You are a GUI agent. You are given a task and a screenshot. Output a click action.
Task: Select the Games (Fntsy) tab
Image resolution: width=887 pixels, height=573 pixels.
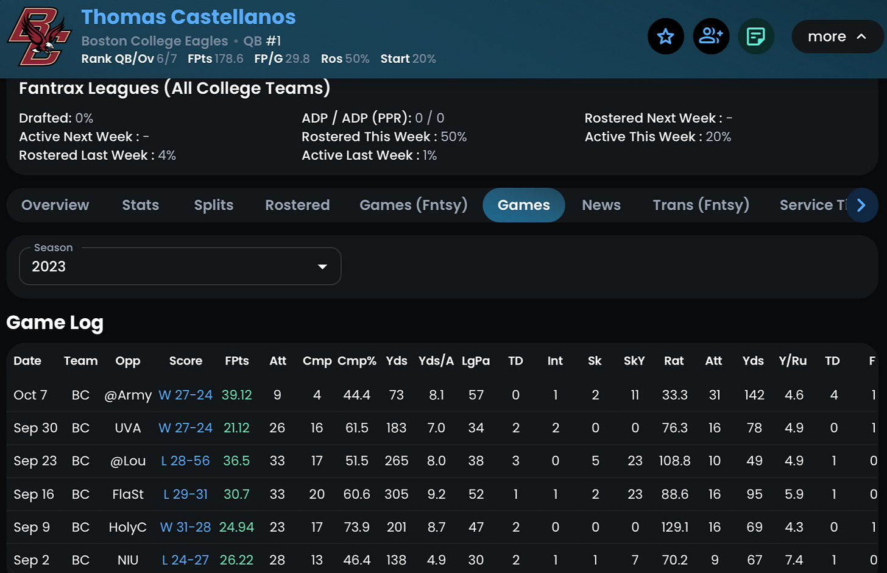click(x=414, y=205)
